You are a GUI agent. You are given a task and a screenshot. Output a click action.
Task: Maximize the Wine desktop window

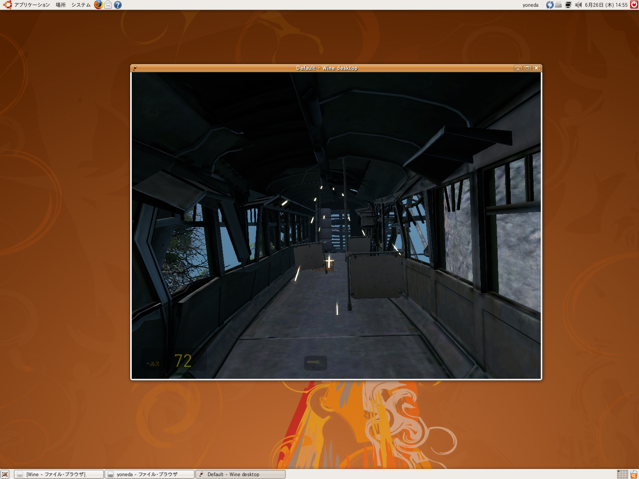pos(527,68)
